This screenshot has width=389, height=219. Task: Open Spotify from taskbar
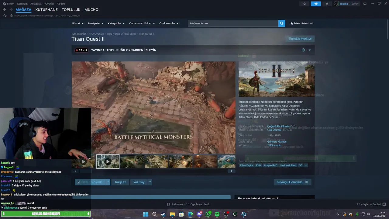pyautogui.click(x=217, y=214)
